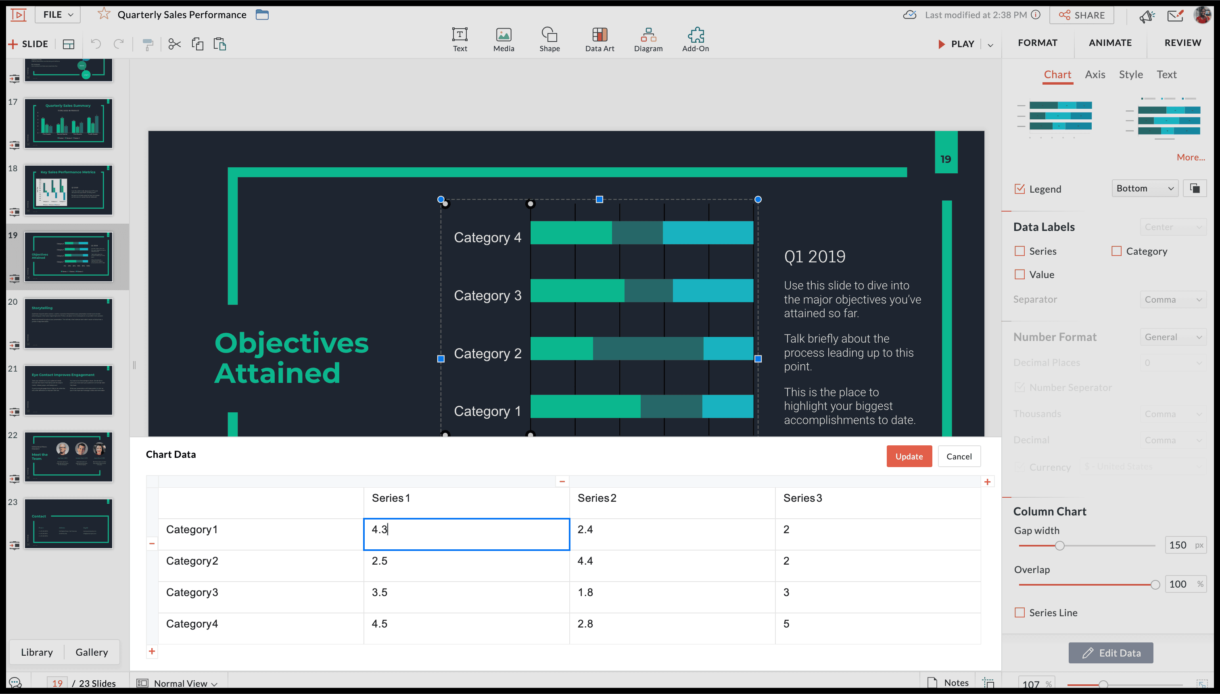Click the Update chart data button
The image size is (1220, 694).
(x=909, y=456)
